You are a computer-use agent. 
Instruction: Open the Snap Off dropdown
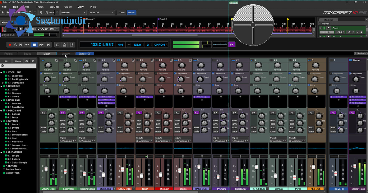[x=101, y=13]
